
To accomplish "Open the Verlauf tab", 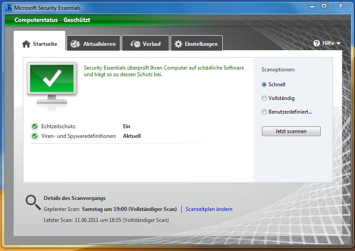I will pos(146,43).
